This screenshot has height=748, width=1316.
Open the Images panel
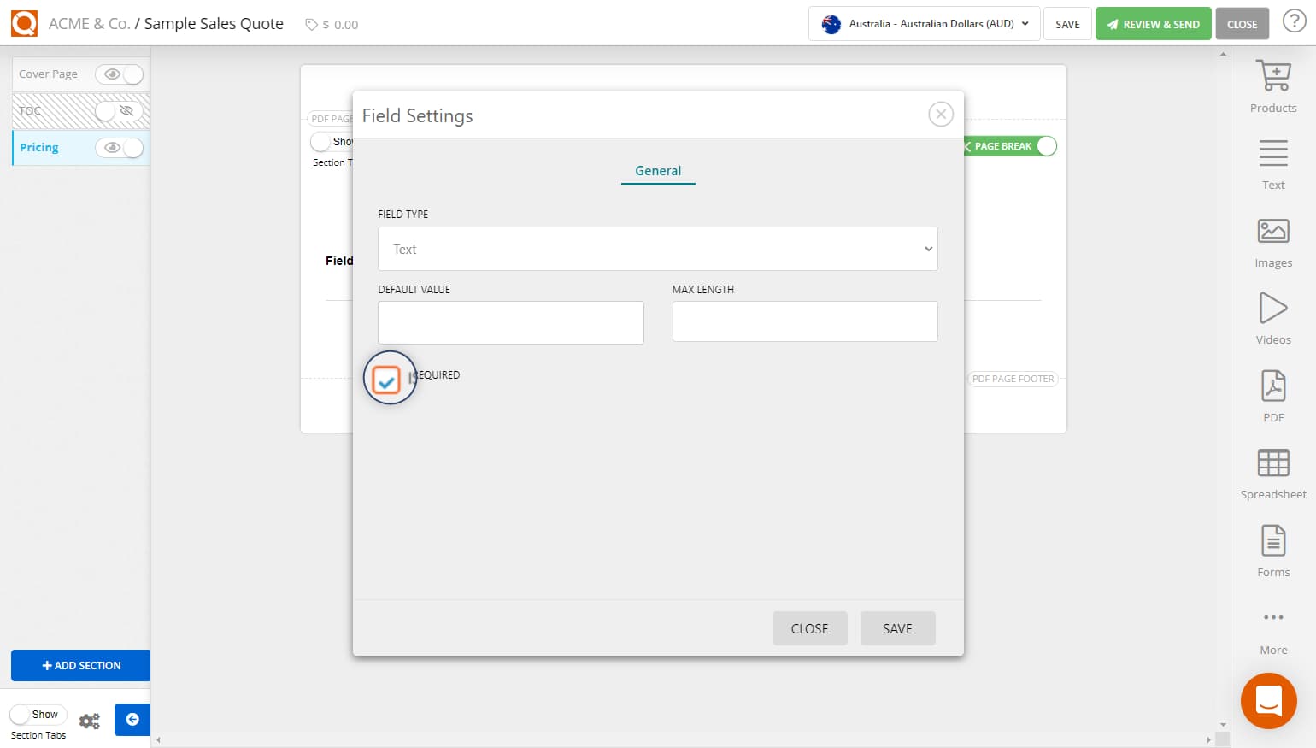pos(1272,239)
